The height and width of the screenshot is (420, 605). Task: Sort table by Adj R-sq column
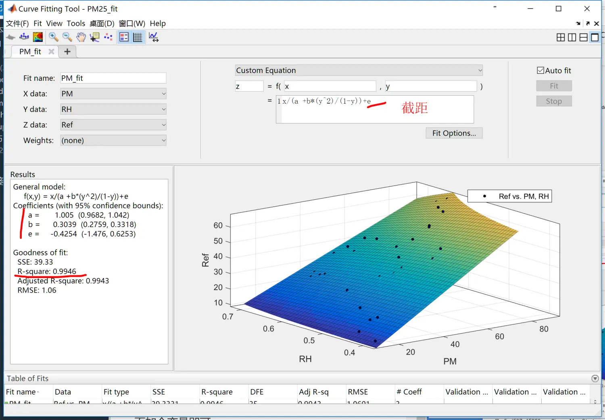(x=321, y=392)
